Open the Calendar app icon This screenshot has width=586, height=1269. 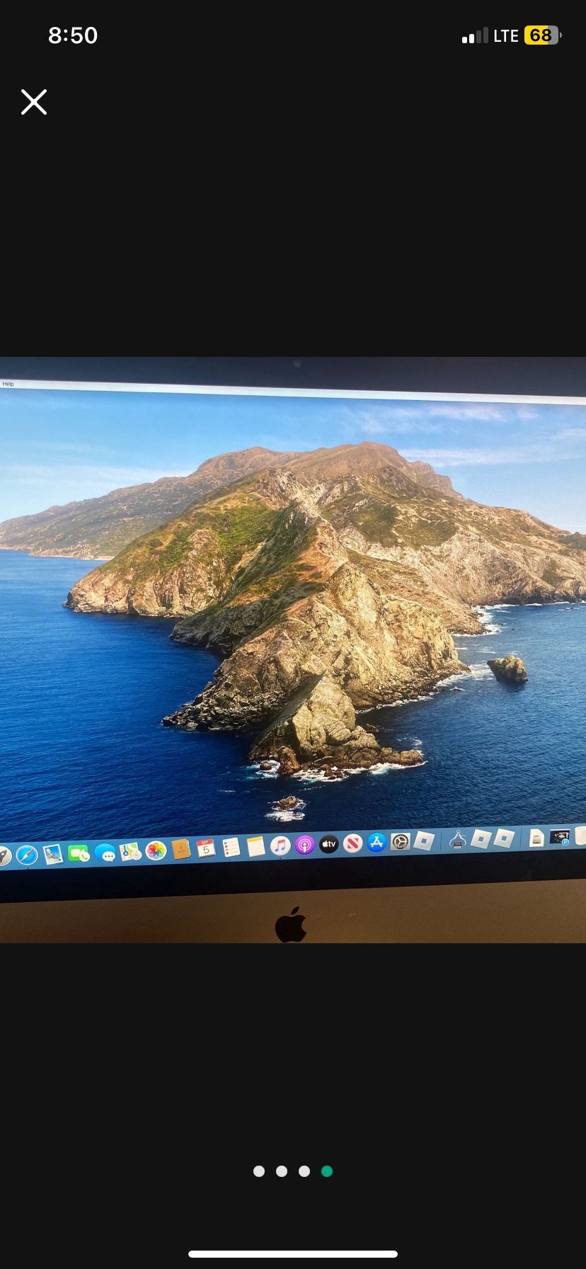[206, 848]
